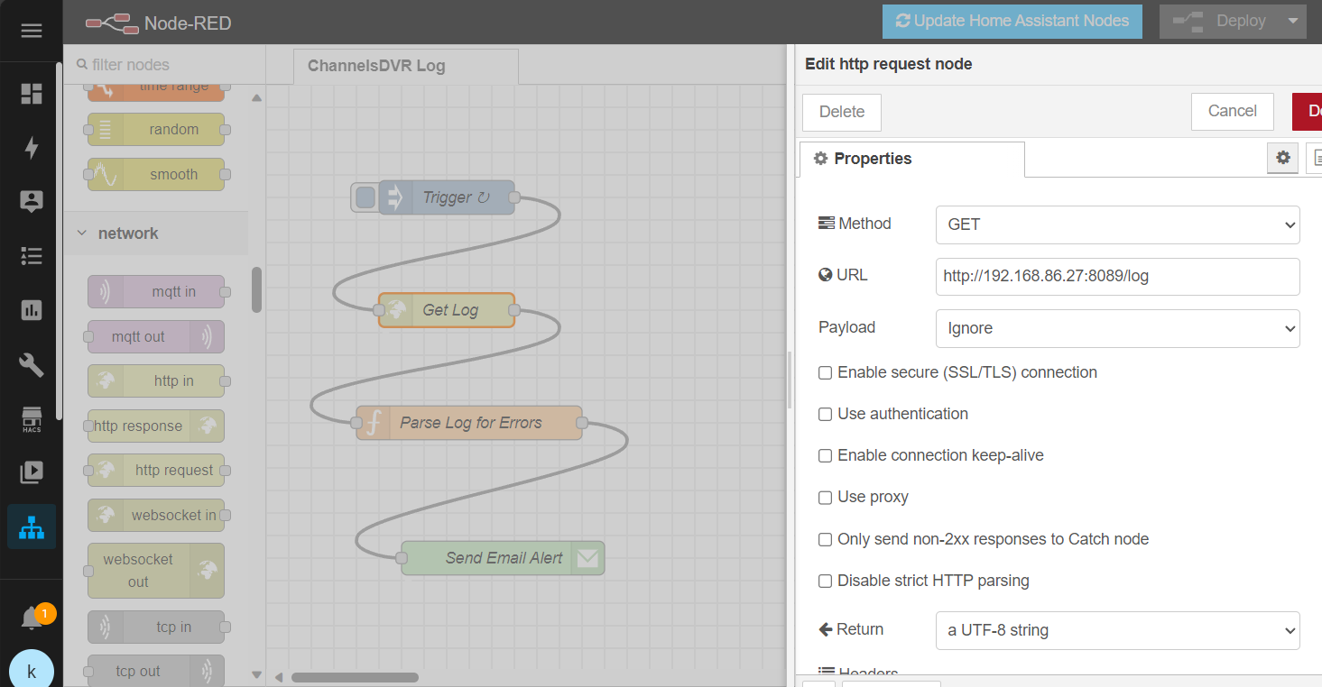
Task: Check the Use authentication box
Action: (825, 415)
